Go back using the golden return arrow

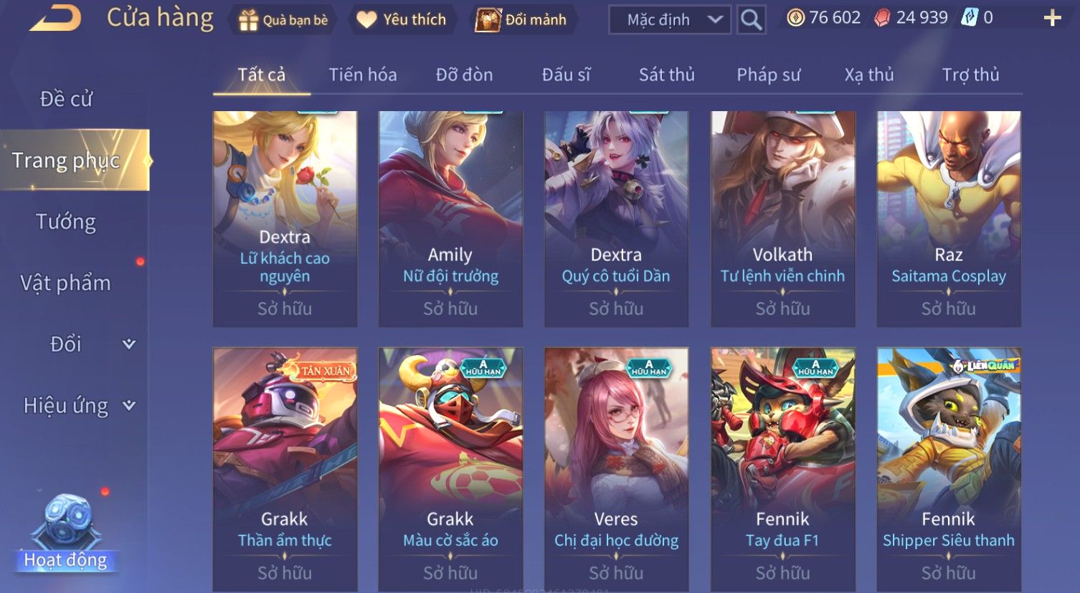point(55,18)
